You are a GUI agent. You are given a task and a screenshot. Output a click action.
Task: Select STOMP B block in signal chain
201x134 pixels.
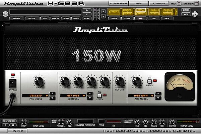(x=127, y=14)
